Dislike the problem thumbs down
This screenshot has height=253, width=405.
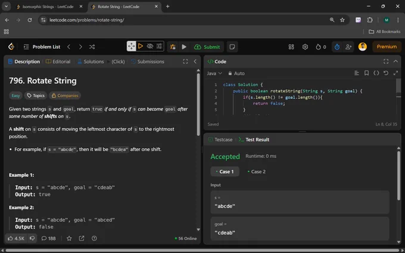click(32, 238)
